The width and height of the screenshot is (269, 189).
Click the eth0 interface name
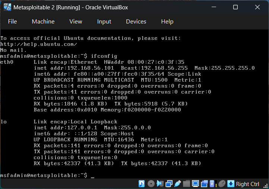[x=7, y=62]
